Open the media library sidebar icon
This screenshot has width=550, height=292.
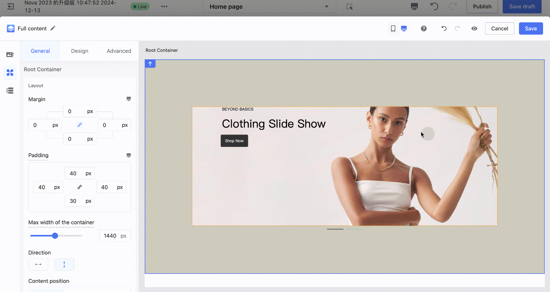[x=10, y=55]
